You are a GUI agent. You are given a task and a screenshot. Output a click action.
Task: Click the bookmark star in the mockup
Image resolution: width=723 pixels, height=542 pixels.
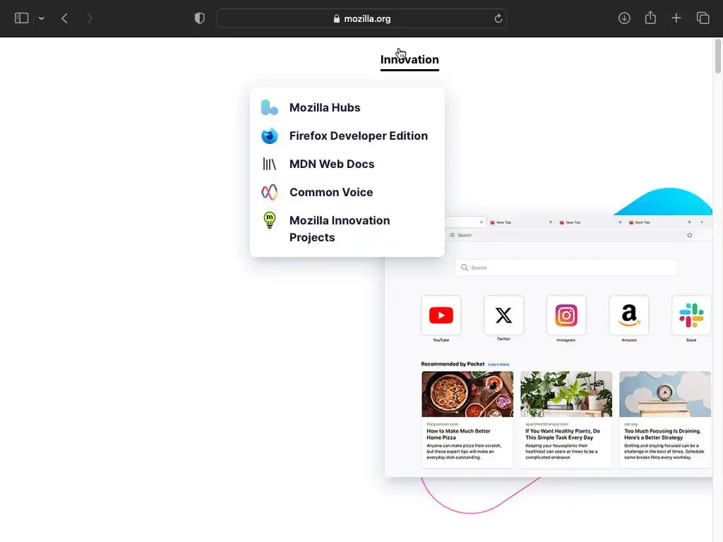click(690, 235)
